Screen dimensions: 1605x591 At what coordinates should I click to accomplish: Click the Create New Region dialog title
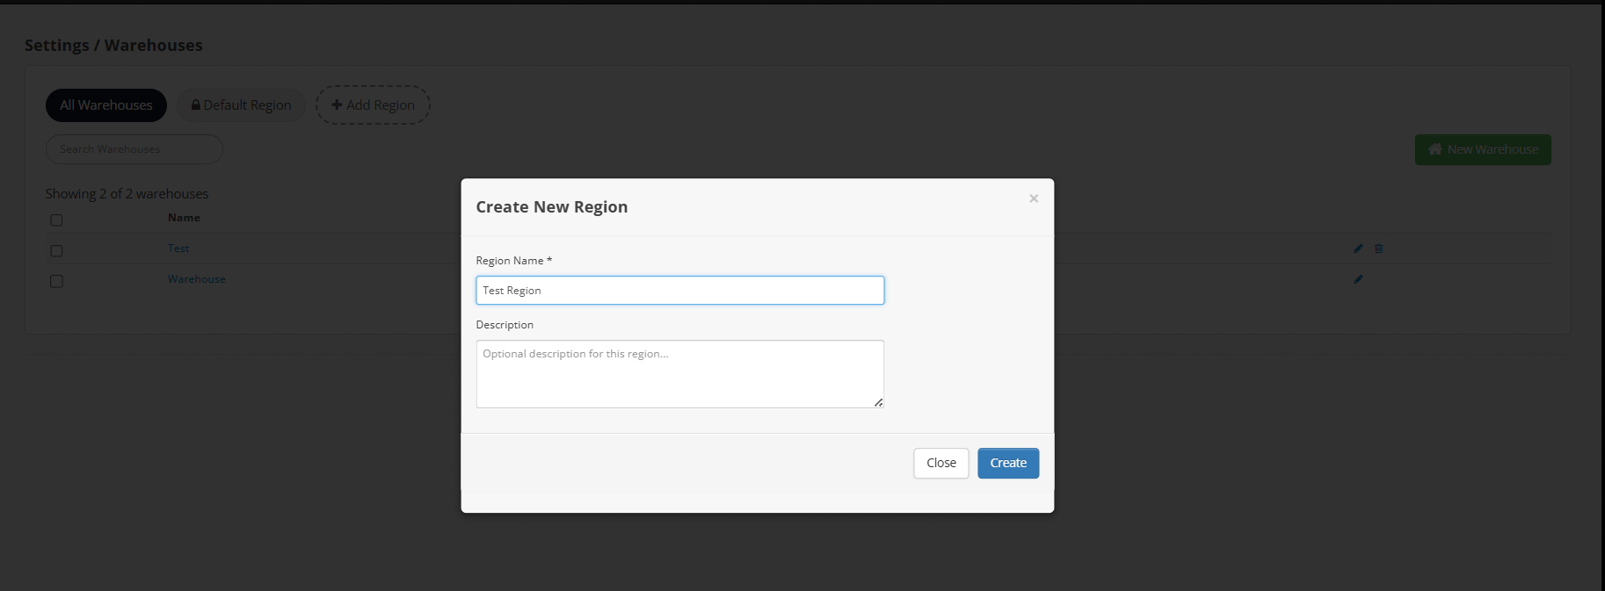point(552,207)
